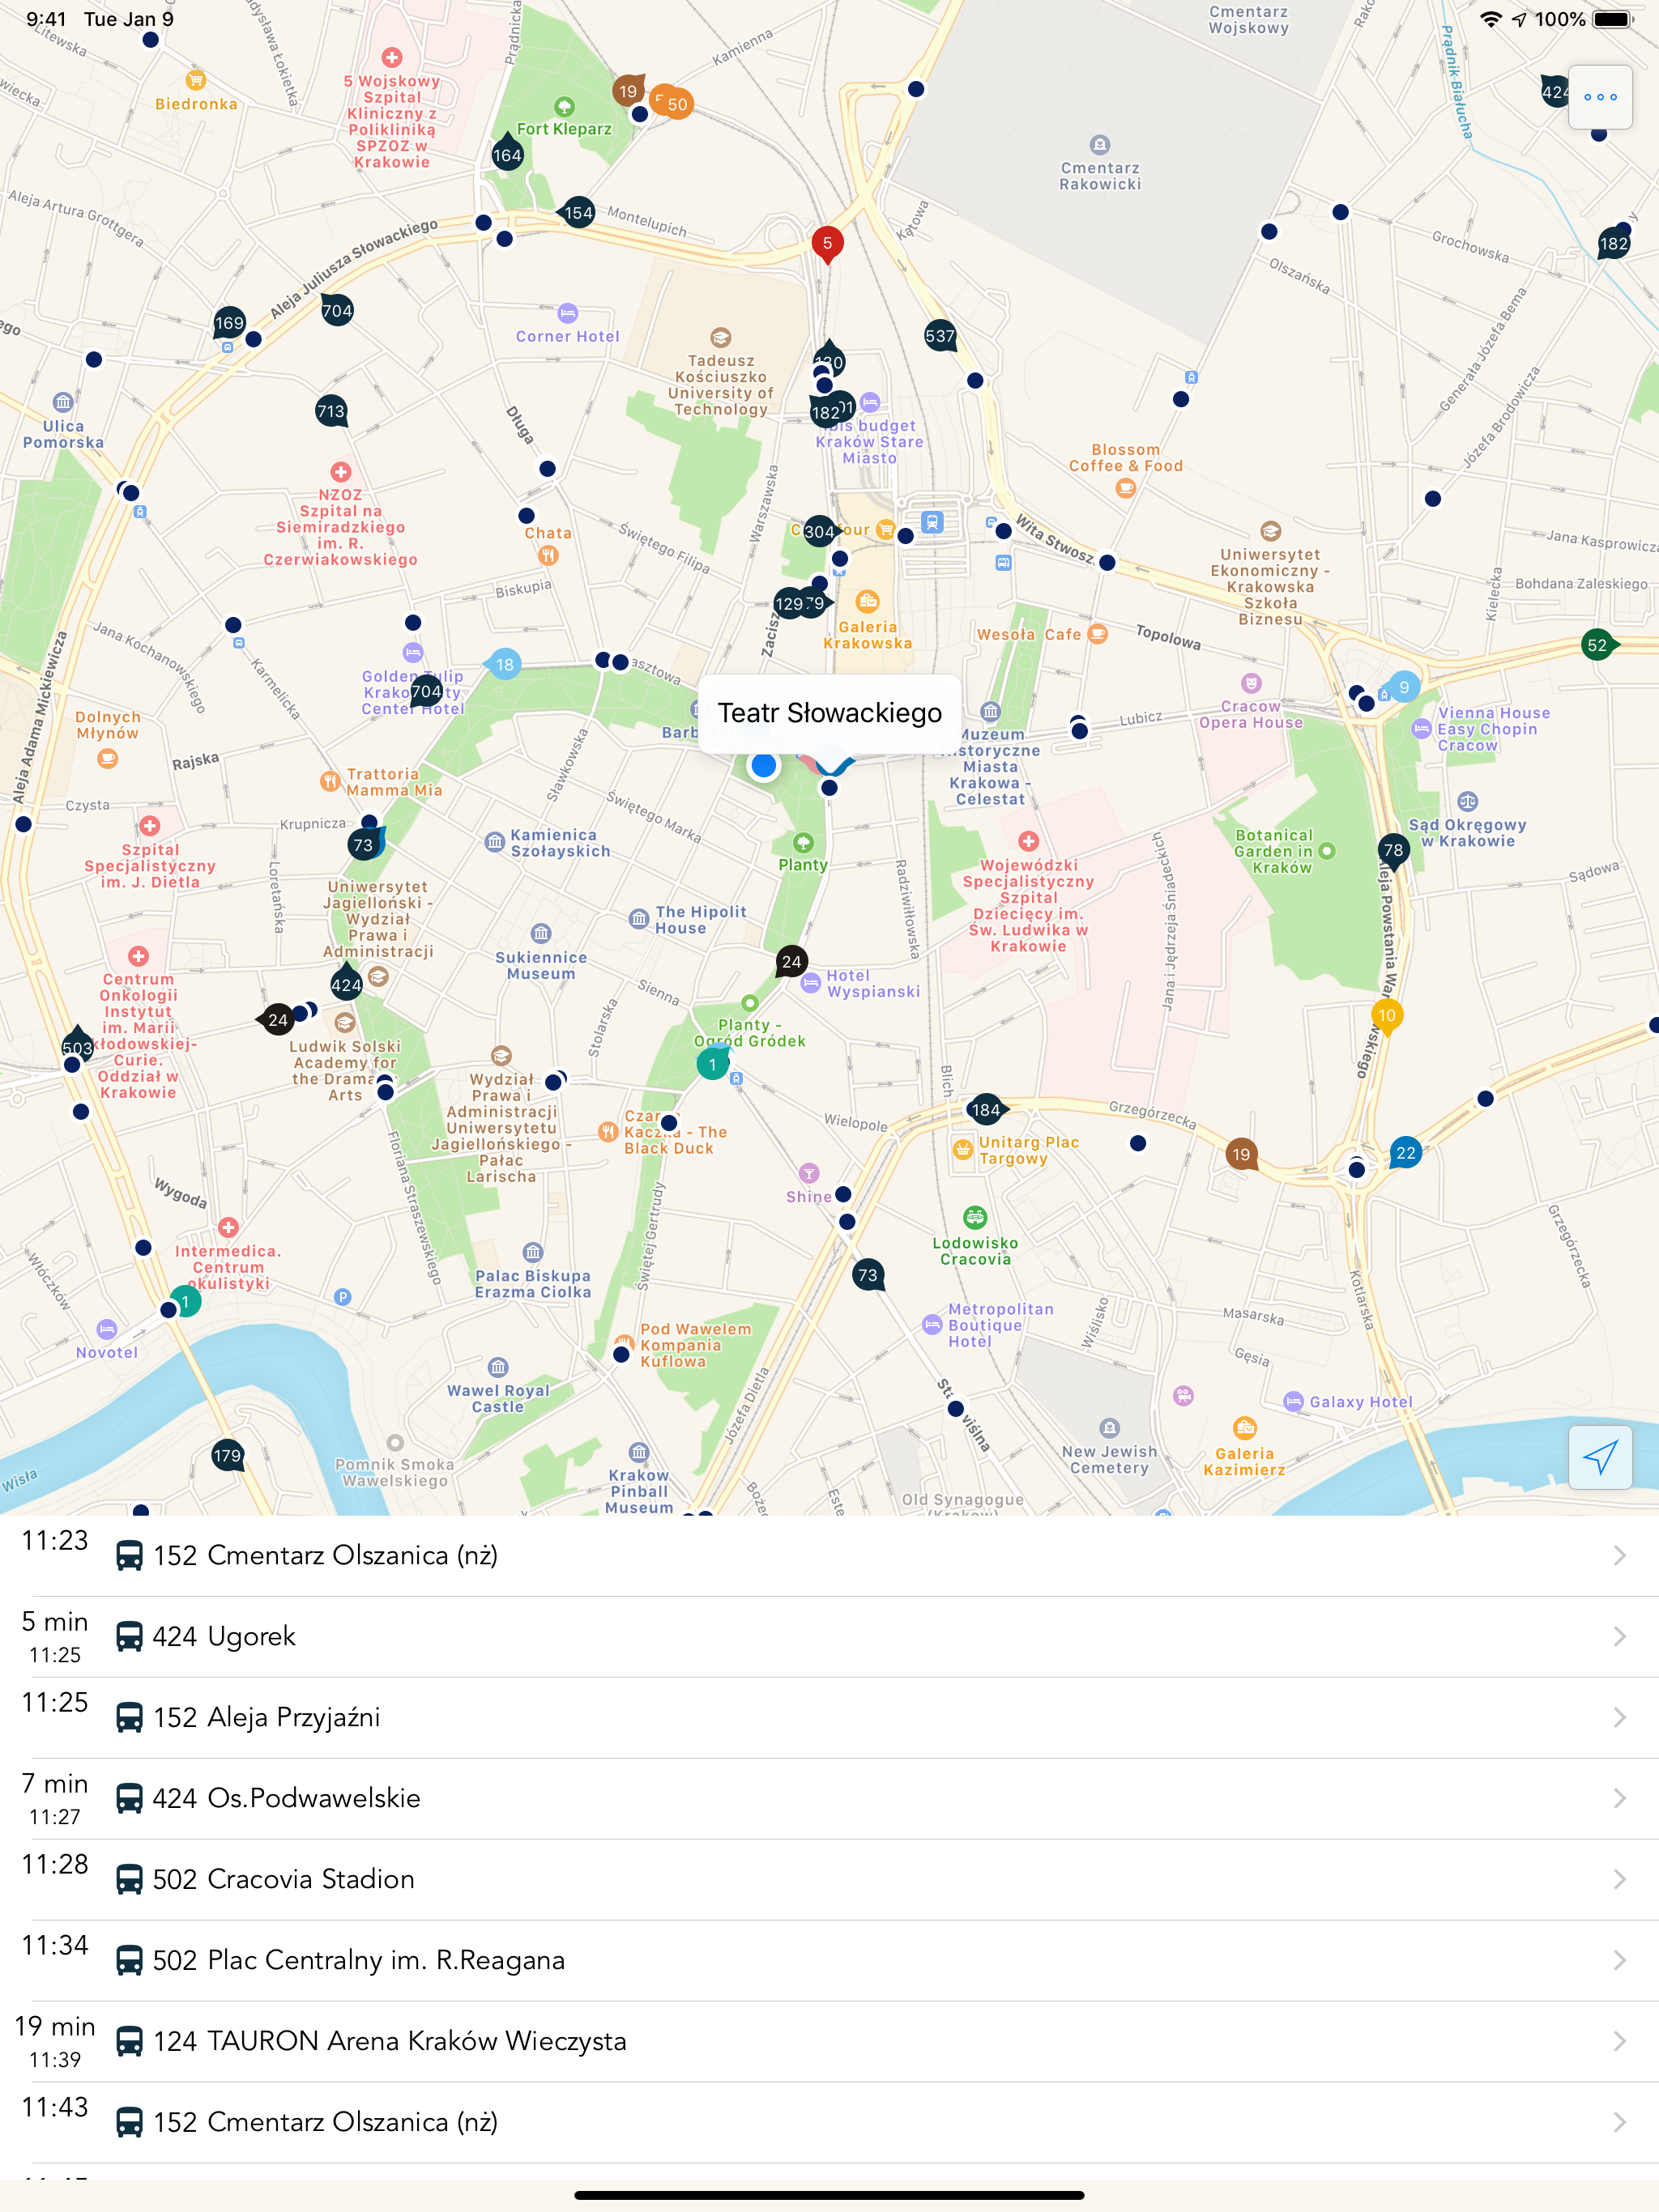Select the Novotel hotel icon
1659x2212 pixels.
pos(107,1329)
